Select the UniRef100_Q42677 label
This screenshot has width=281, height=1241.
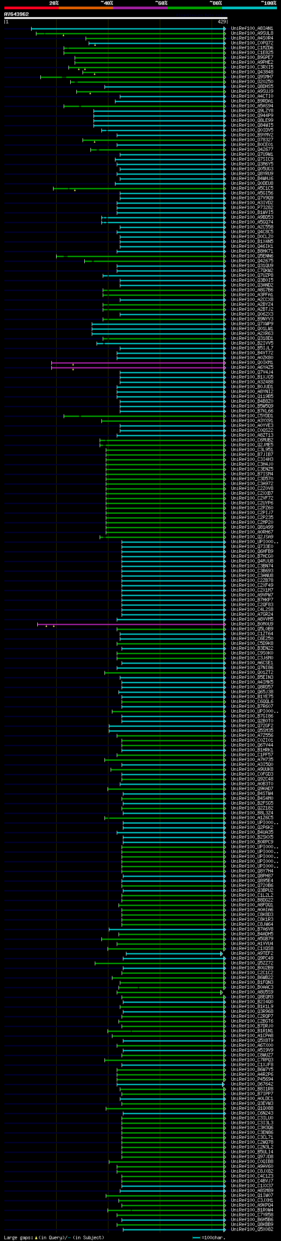pos(252,149)
